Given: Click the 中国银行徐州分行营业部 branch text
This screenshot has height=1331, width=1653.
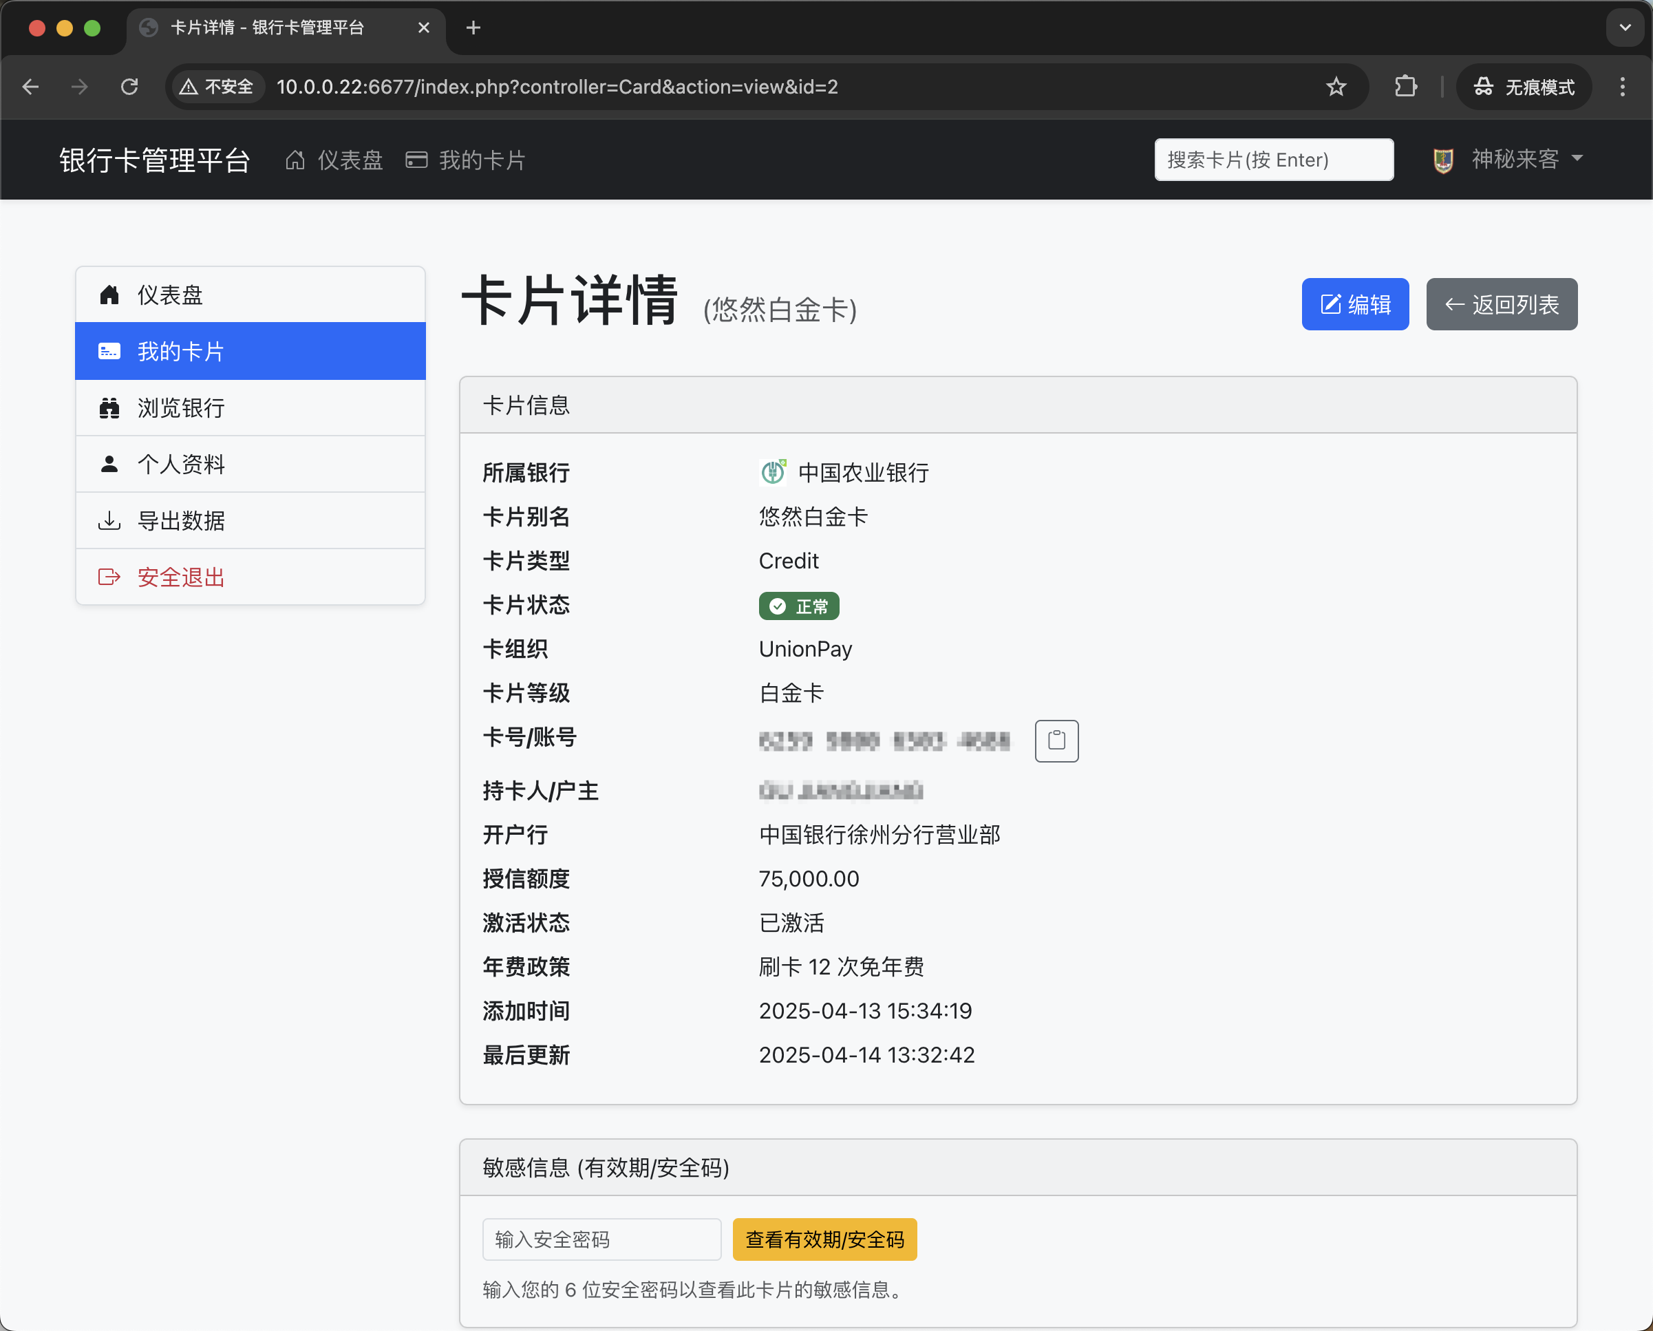Looking at the screenshot, I should click(x=879, y=834).
